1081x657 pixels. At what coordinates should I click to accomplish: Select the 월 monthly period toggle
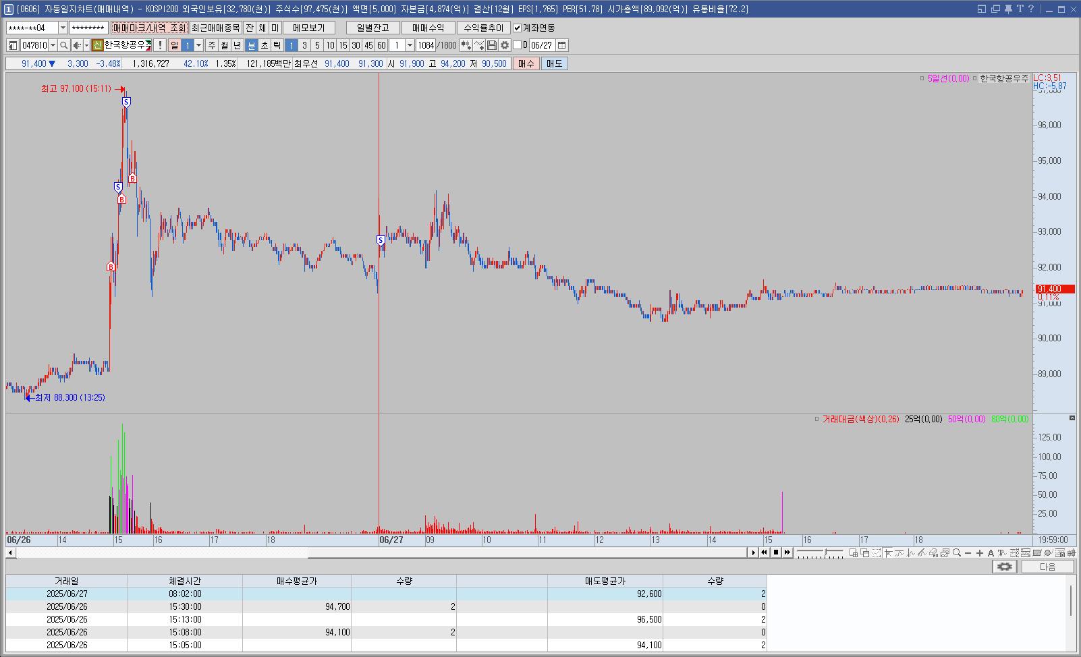click(x=225, y=45)
